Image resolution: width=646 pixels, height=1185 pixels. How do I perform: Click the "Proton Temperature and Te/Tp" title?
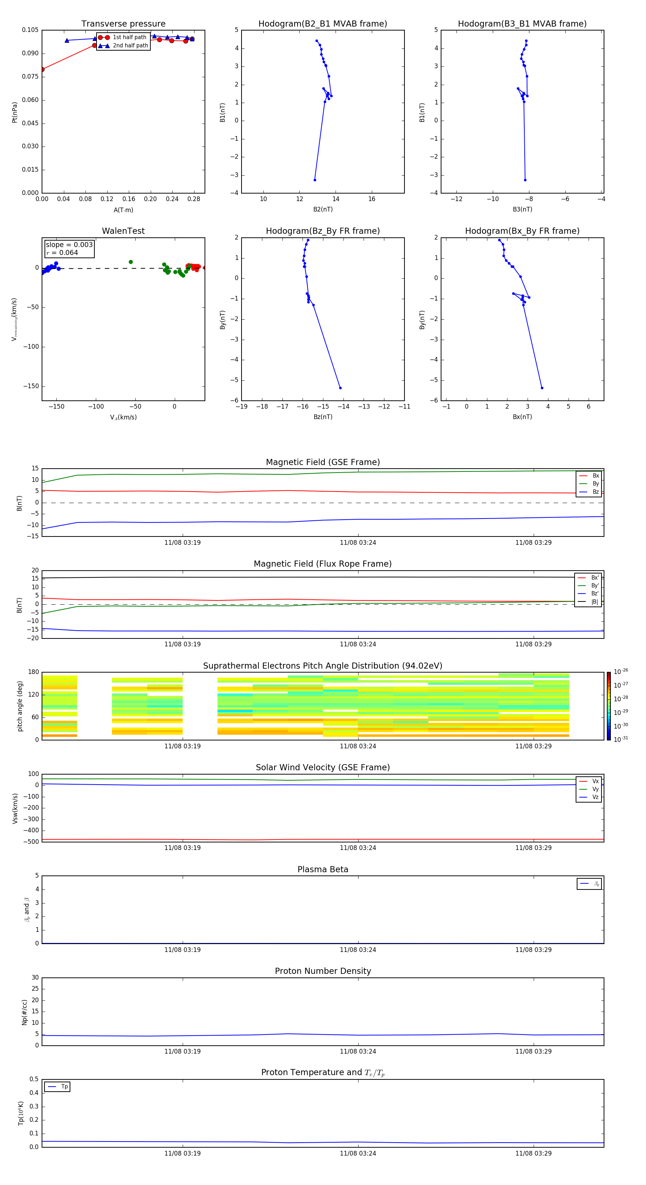click(x=323, y=1073)
